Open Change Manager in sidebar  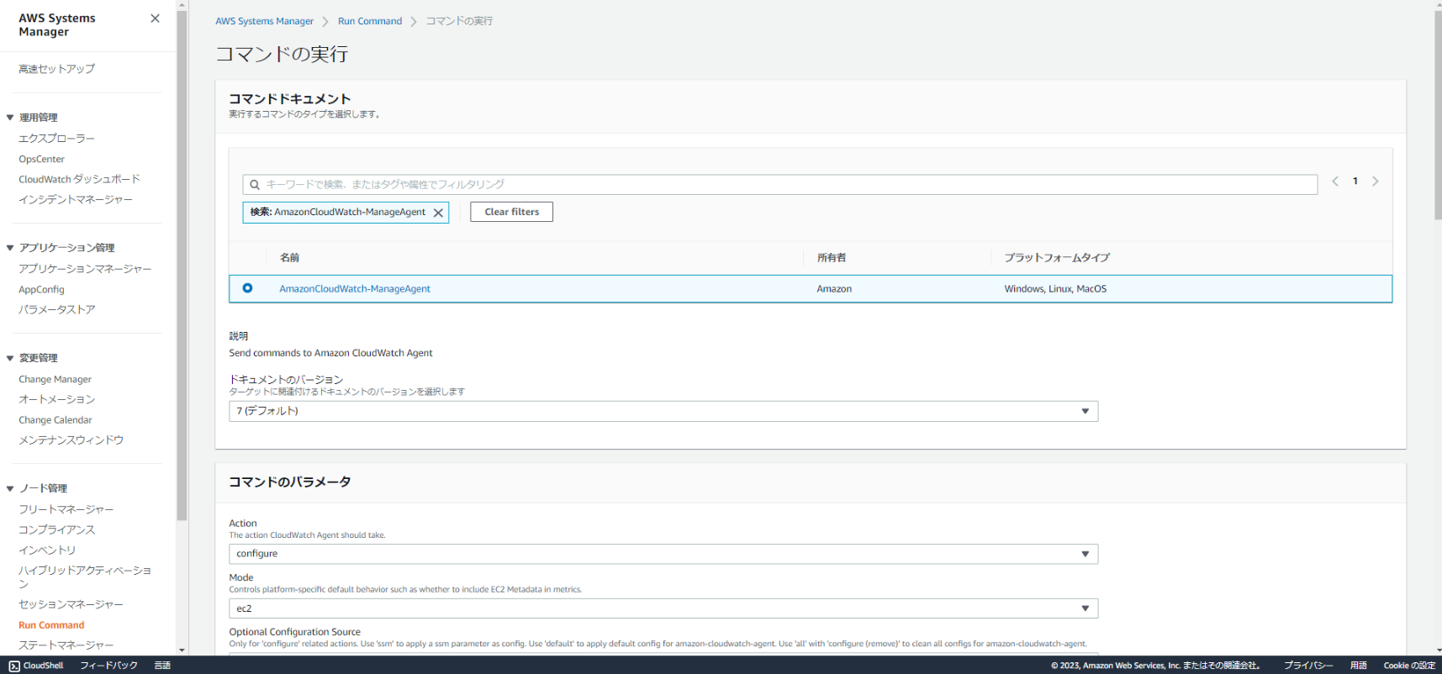pos(55,379)
